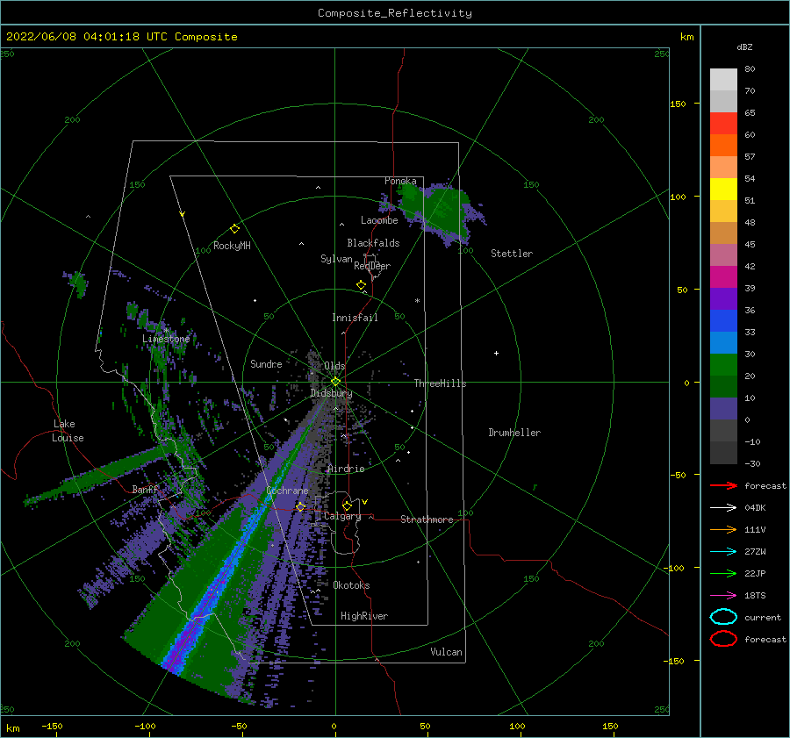
Task: Click the ThreeHills label
Action: [441, 383]
